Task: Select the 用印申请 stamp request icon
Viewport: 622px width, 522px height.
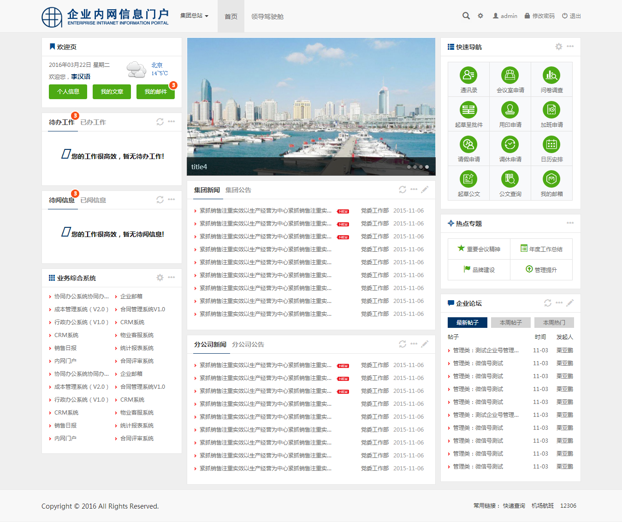Action: [510, 110]
